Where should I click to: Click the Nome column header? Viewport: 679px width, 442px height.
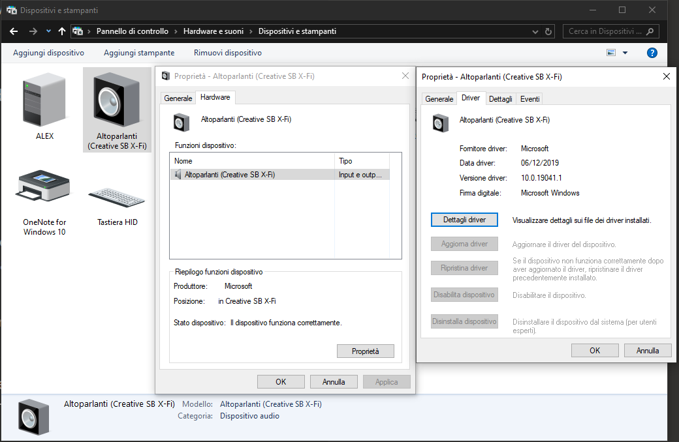(x=253, y=161)
